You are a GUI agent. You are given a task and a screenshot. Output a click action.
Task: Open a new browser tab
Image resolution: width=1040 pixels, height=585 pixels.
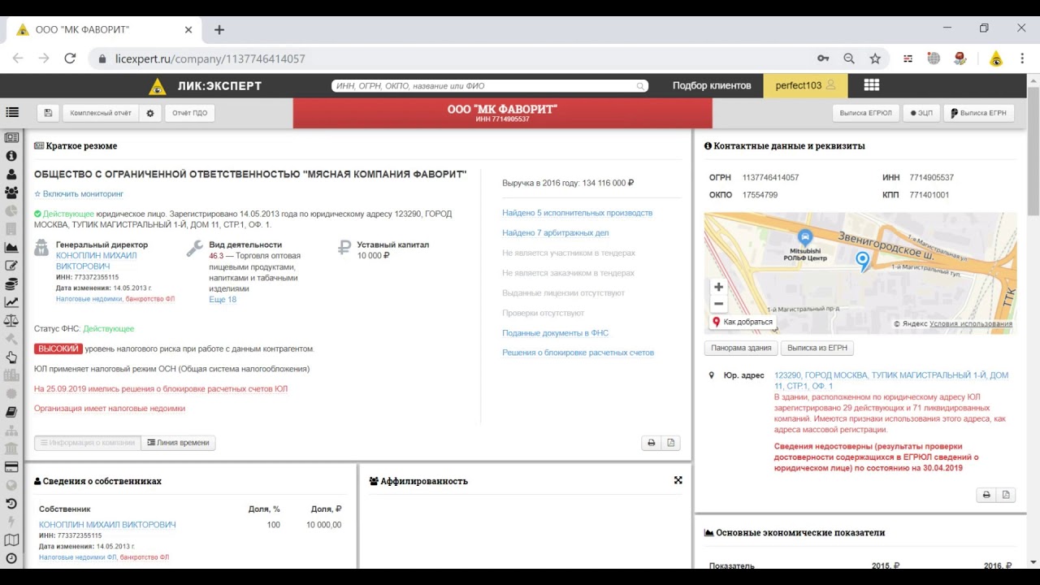[x=219, y=29]
